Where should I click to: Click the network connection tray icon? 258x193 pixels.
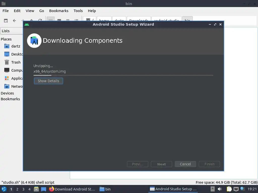(x=236, y=189)
